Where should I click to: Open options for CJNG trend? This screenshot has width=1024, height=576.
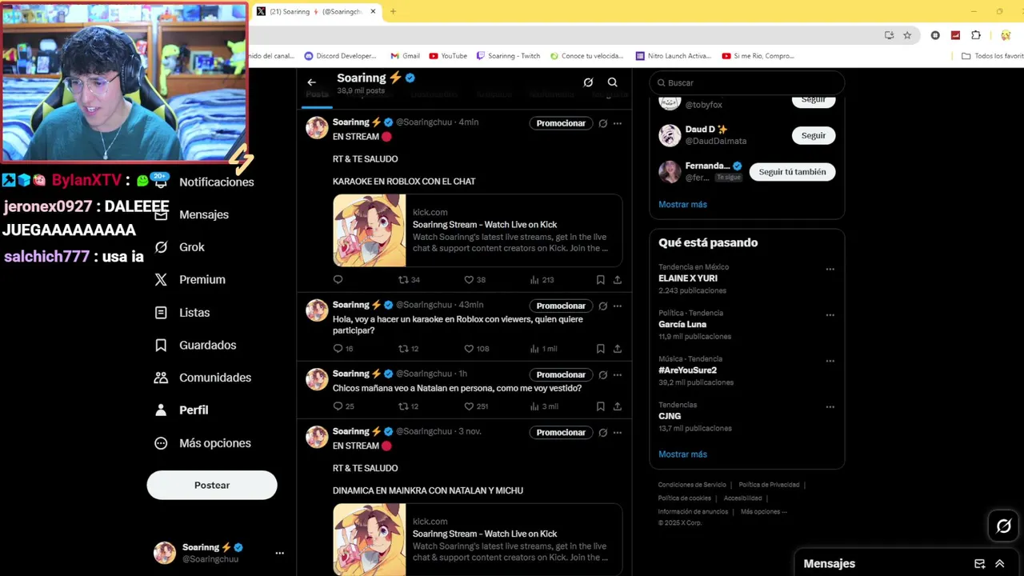pos(830,406)
